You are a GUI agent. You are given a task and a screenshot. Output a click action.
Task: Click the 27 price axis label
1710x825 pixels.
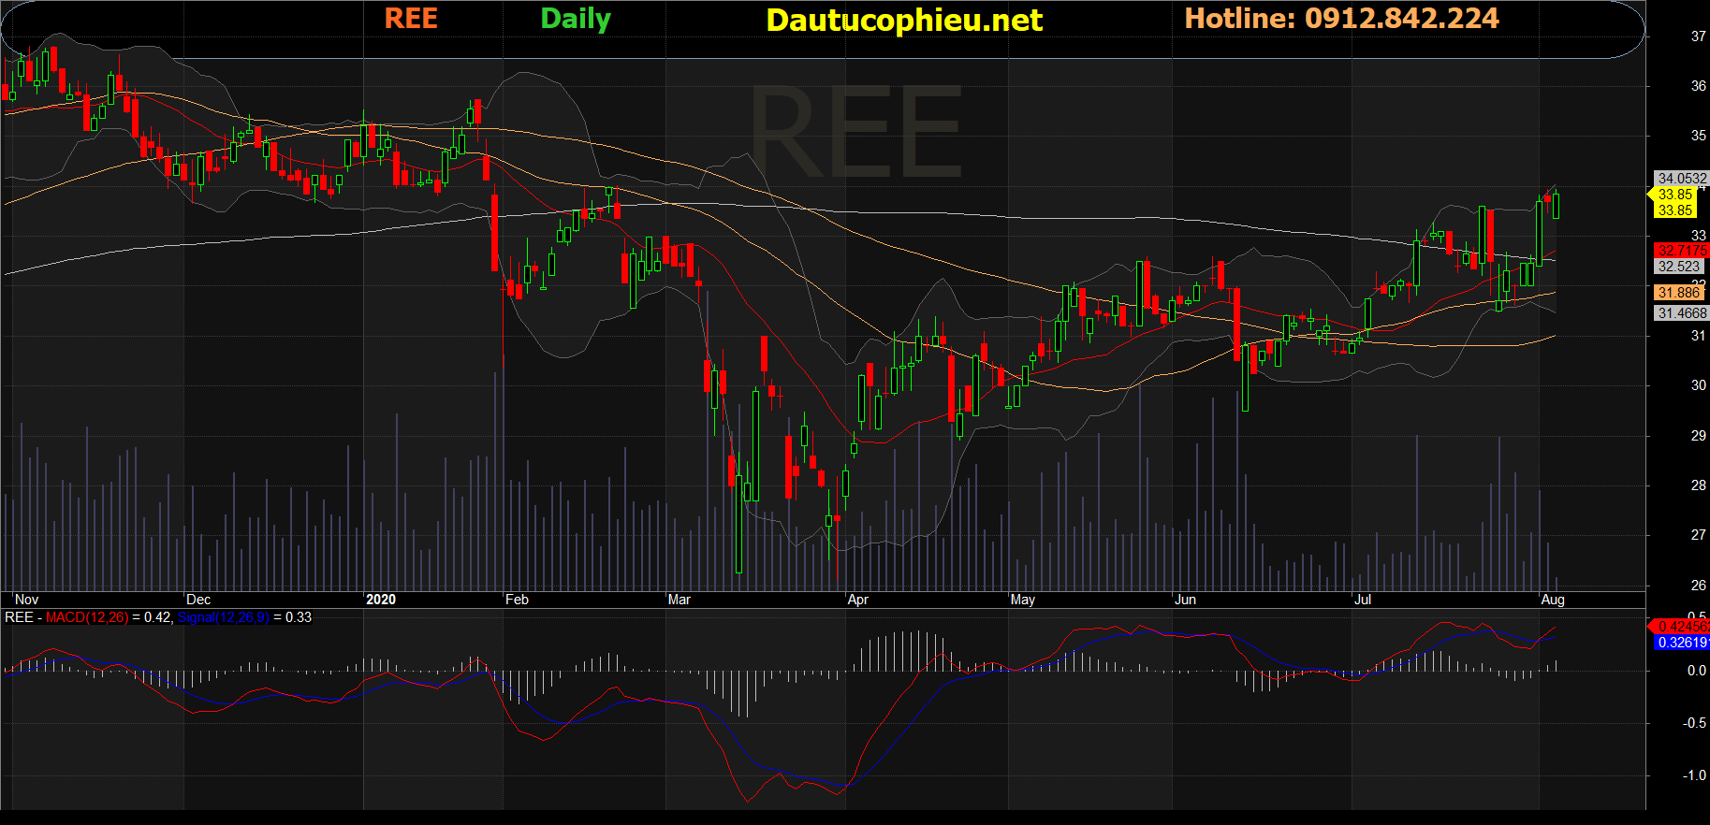point(1698,535)
